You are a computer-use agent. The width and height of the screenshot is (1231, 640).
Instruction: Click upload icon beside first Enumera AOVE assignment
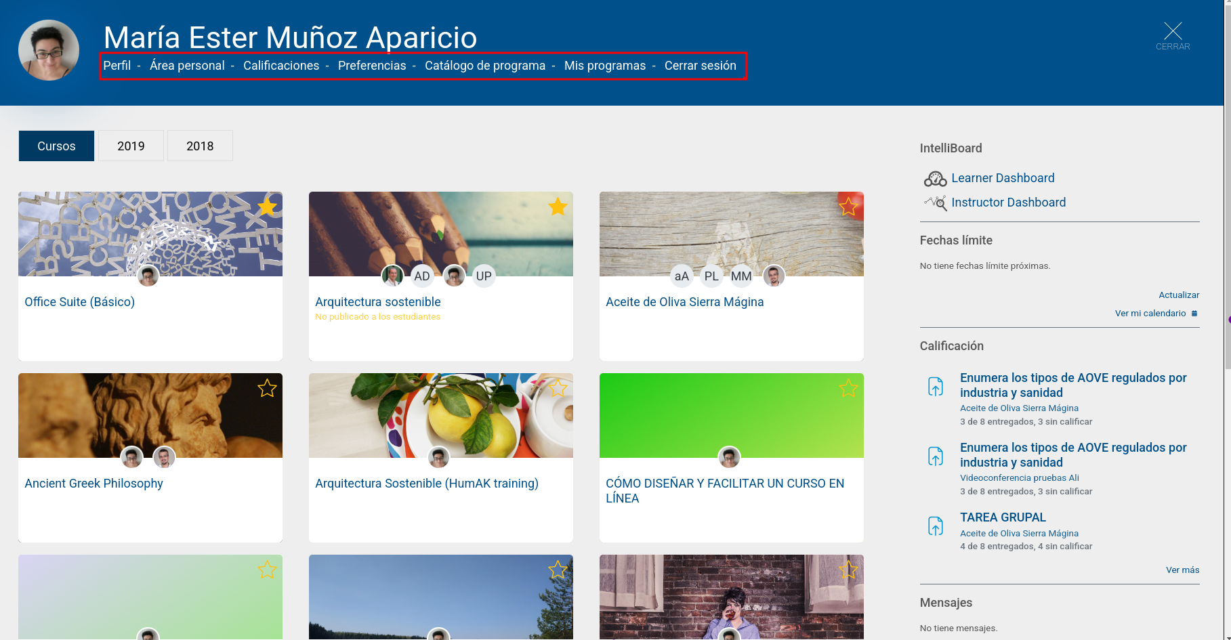pyautogui.click(x=936, y=387)
